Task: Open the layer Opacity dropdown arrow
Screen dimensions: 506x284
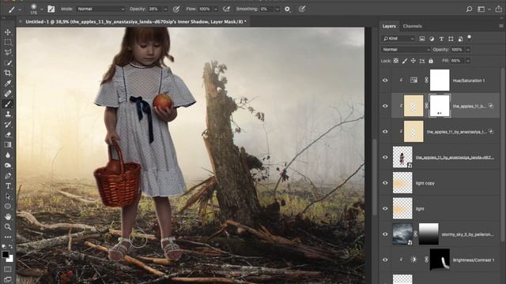Action: [x=468, y=50]
